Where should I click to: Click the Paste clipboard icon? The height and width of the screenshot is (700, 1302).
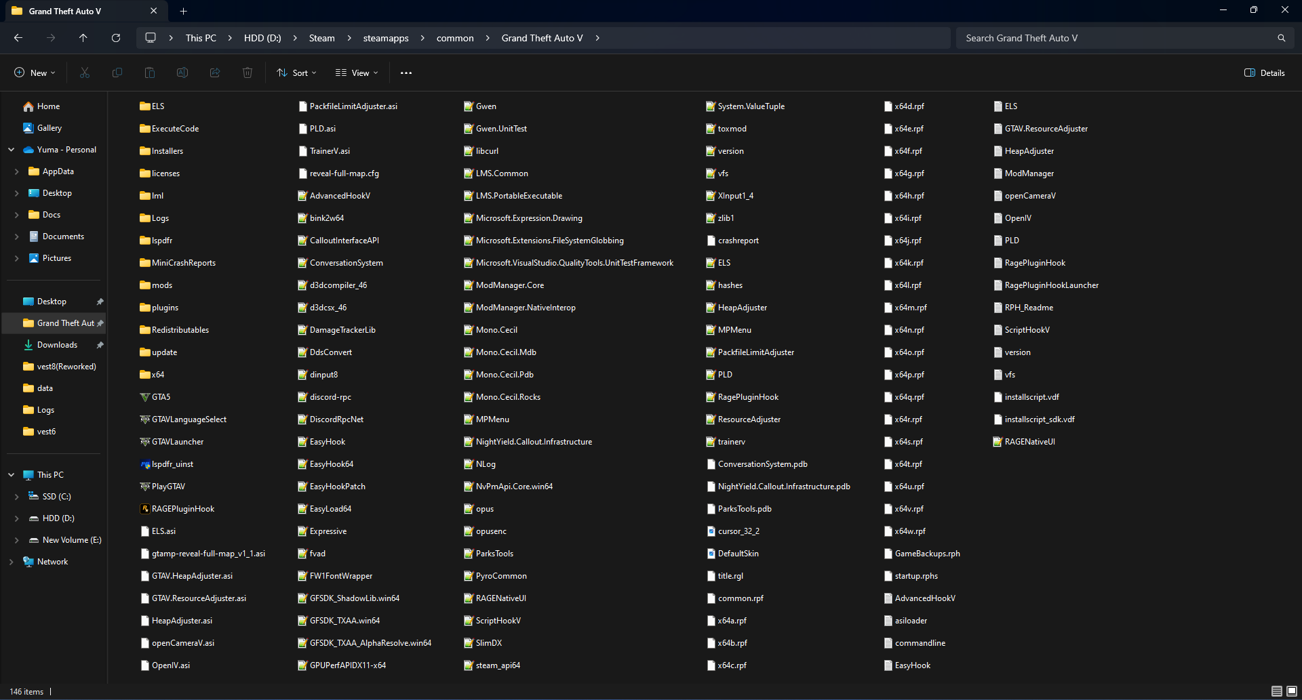coord(150,73)
